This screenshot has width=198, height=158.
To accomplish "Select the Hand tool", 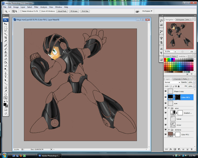I will tap(6, 94).
